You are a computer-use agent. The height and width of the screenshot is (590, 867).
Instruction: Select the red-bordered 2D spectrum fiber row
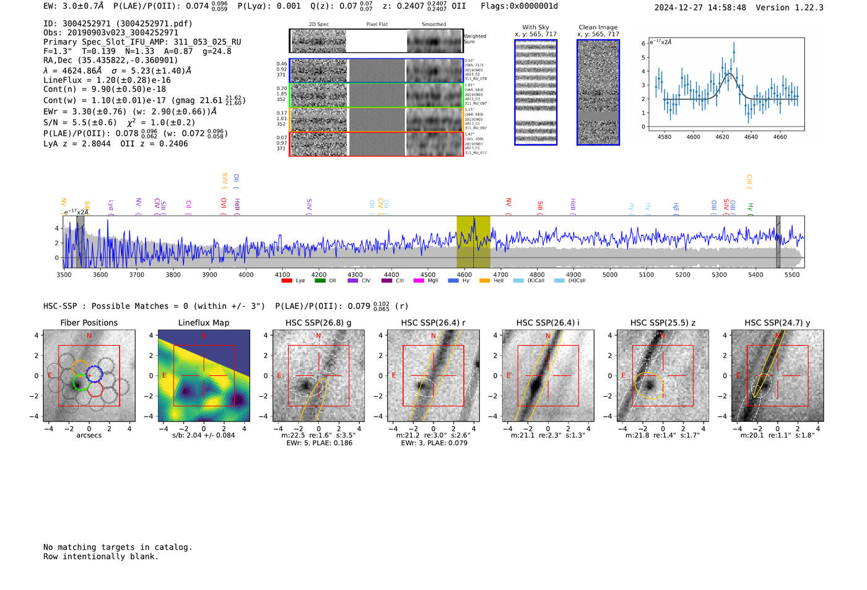click(x=377, y=144)
